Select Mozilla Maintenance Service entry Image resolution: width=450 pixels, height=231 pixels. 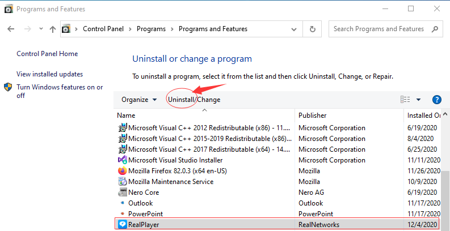(x=171, y=182)
